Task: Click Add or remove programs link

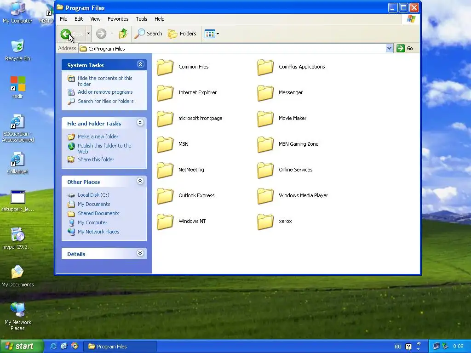Action: tap(105, 92)
